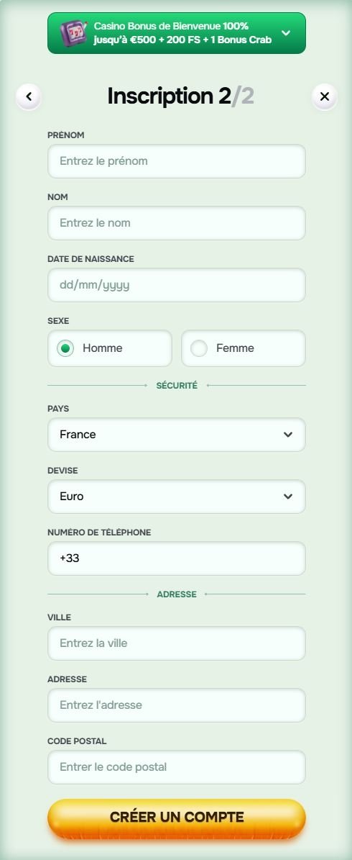Image resolution: width=352 pixels, height=860 pixels.
Task: Focus the Ville input field
Action: click(176, 643)
